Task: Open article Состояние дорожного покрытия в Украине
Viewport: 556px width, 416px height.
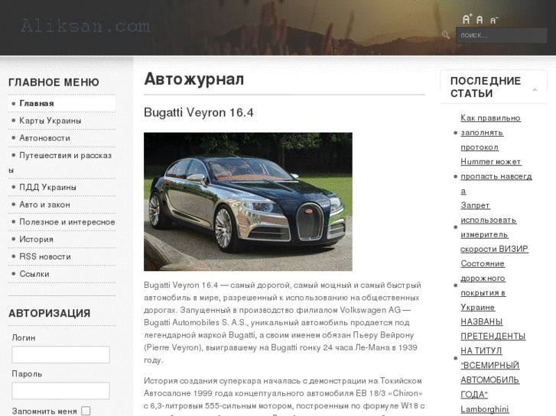Action: point(483,285)
